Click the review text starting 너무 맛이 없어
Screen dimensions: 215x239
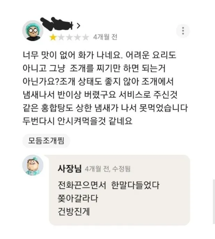[x=105, y=88]
